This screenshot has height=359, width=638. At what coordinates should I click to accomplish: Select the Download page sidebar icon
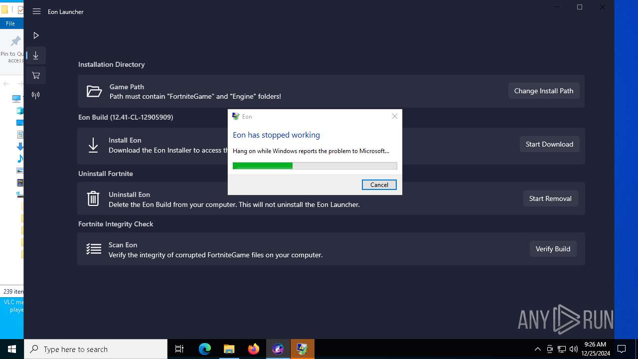(36, 55)
